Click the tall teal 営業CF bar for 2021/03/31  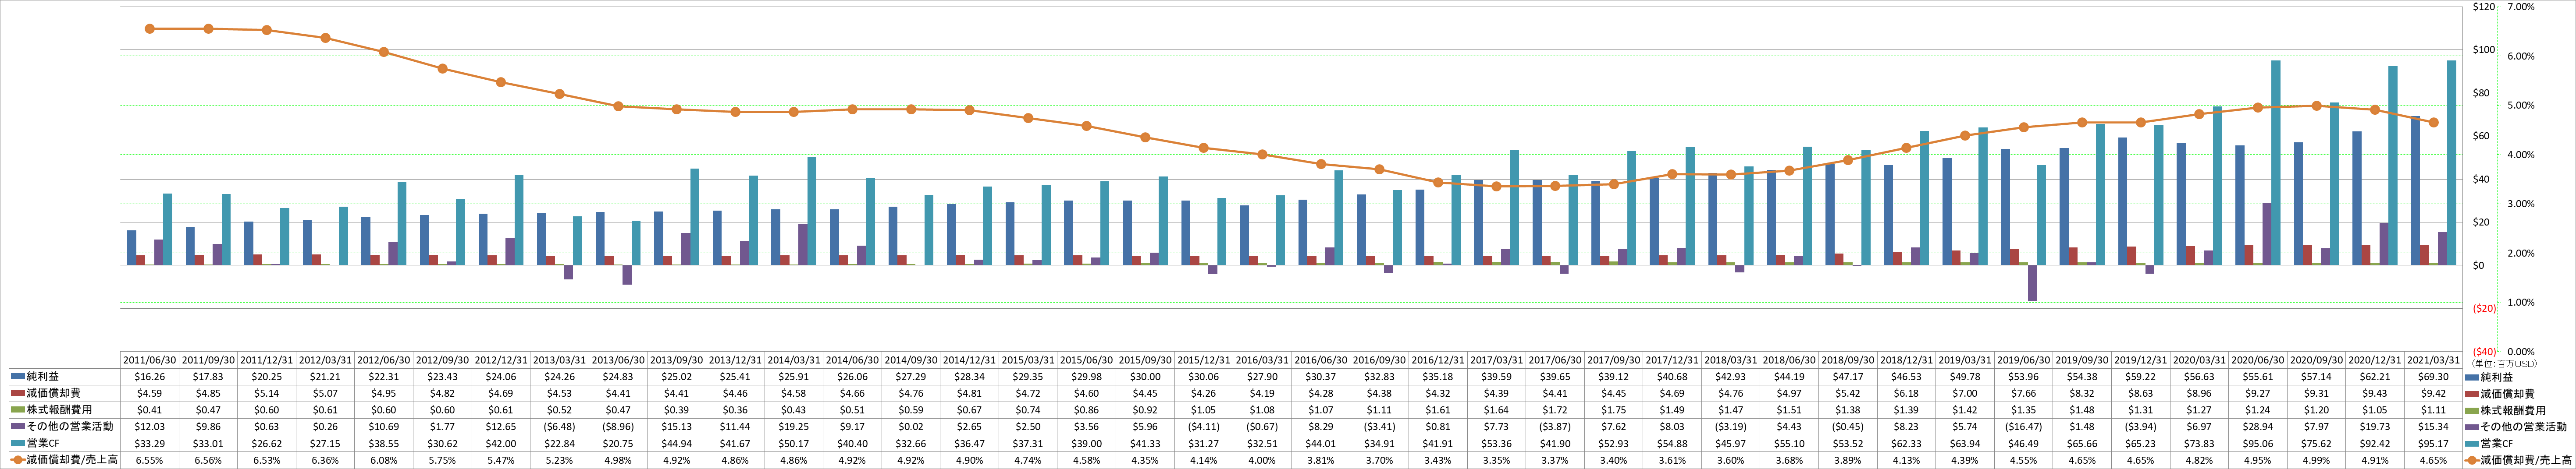2452,162
